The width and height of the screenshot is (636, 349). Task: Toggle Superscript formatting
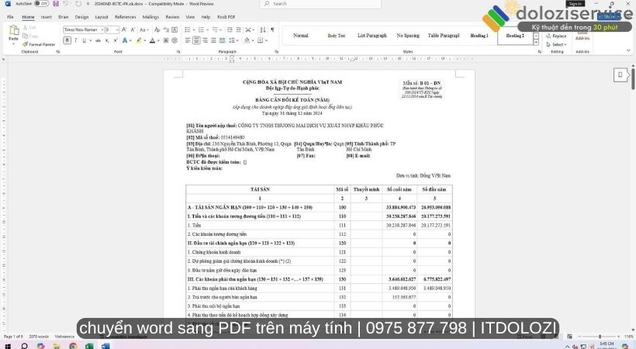116,40
